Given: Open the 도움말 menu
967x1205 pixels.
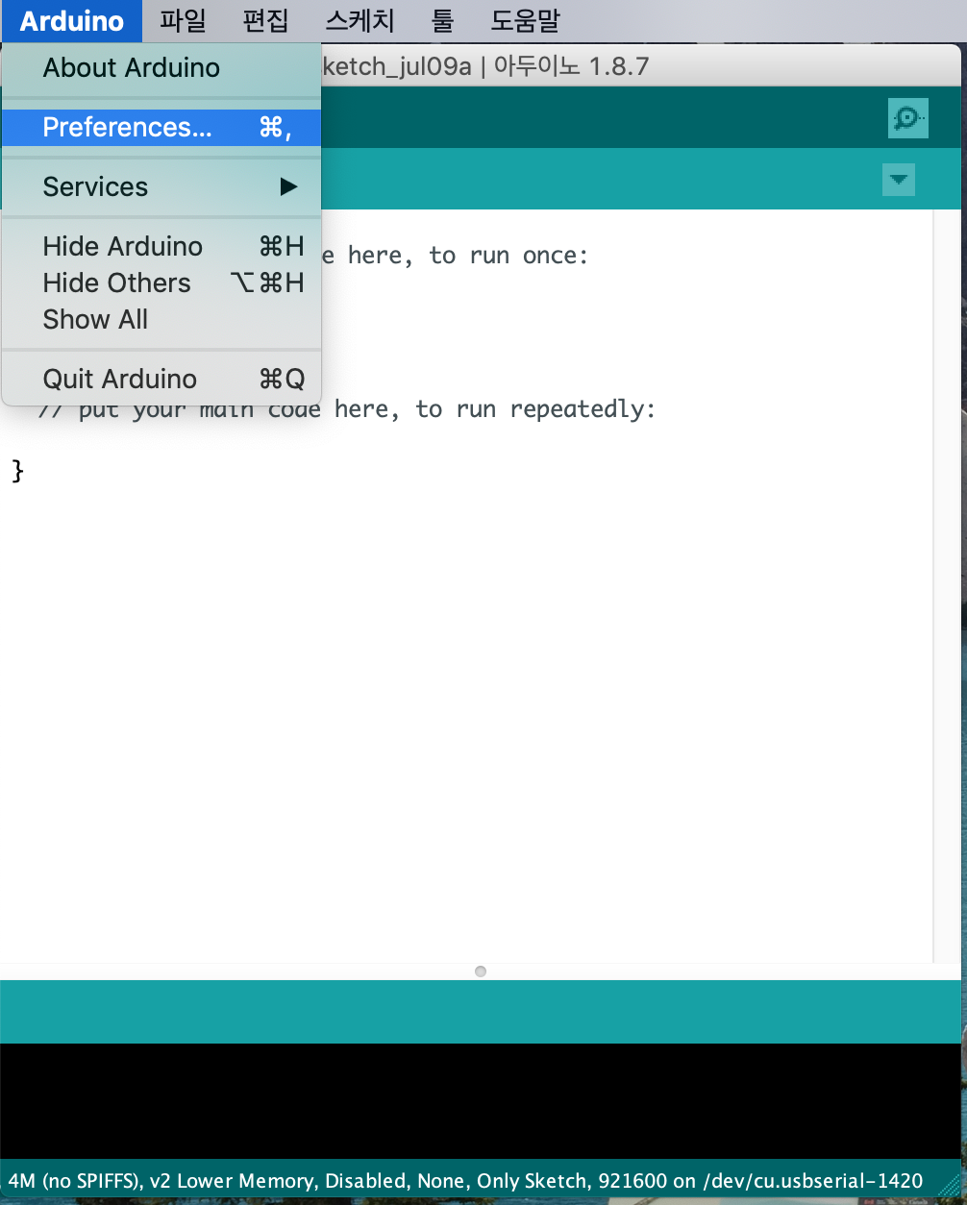Looking at the screenshot, I should coord(525,20).
